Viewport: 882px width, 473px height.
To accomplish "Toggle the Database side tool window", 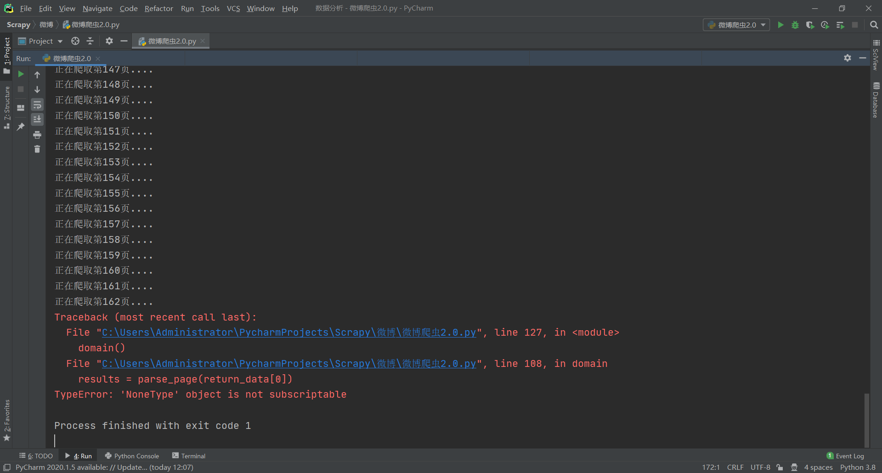I will point(876,100).
